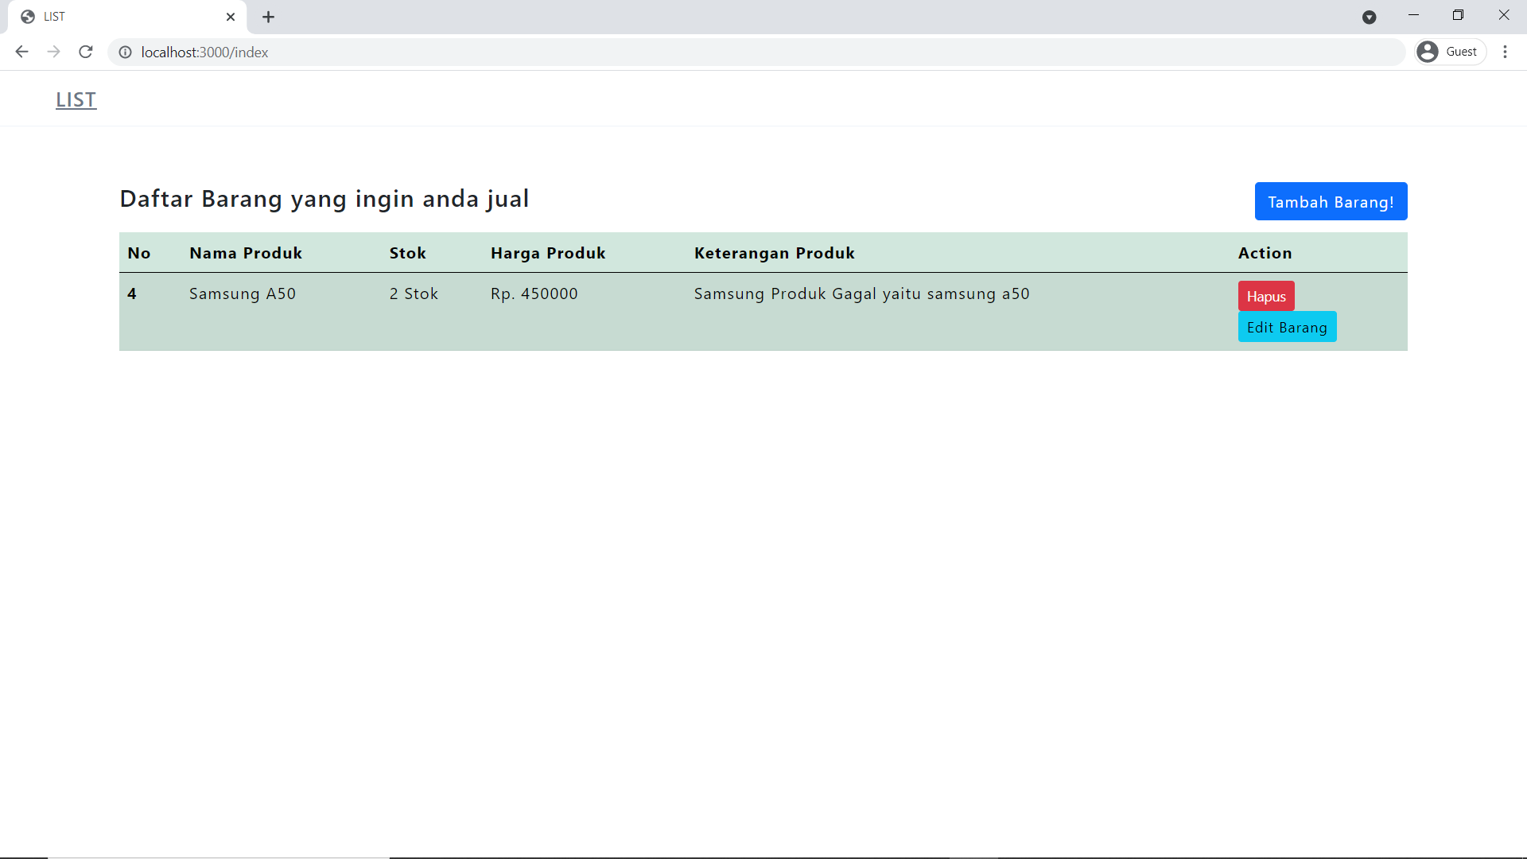Click the LIST navbar link
The height and width of the screenshot is (859, 1527).
tap(76, 99)
